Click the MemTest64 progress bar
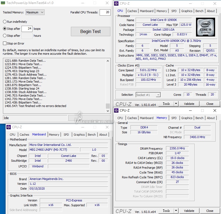 pyautogui.click(x=89, y=118)
